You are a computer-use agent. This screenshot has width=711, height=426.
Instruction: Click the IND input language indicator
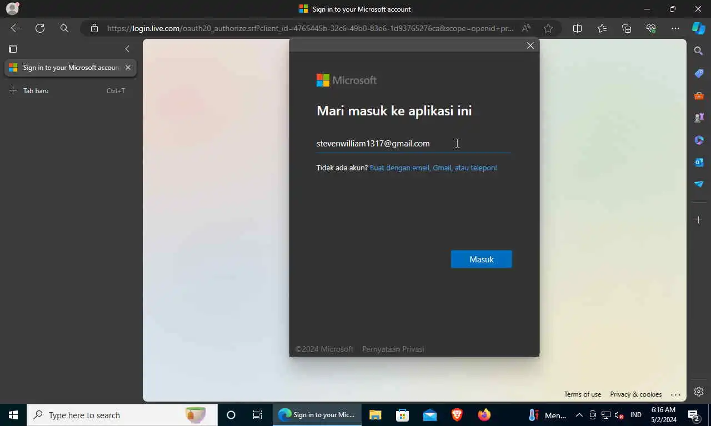[x=636, y=415]
